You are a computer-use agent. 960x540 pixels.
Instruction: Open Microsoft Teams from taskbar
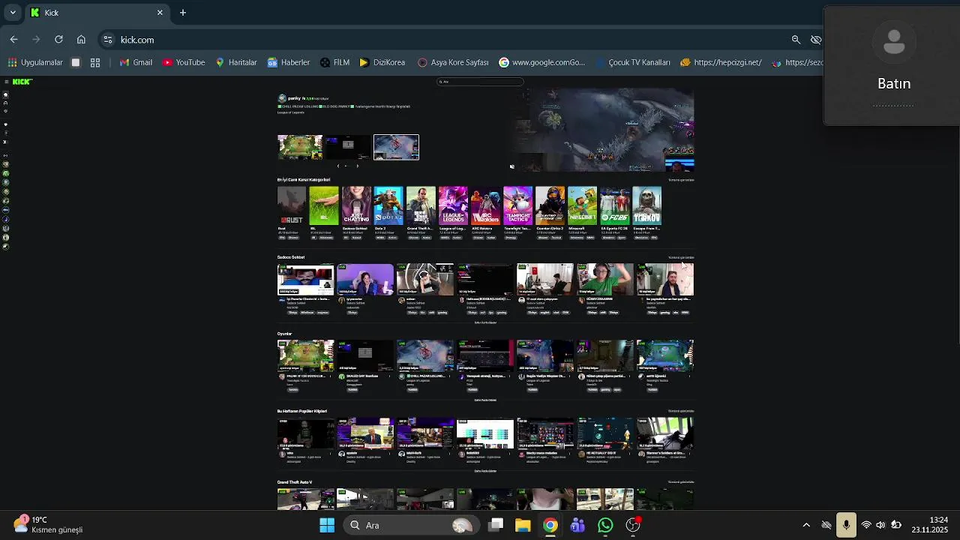pos(577,525)
